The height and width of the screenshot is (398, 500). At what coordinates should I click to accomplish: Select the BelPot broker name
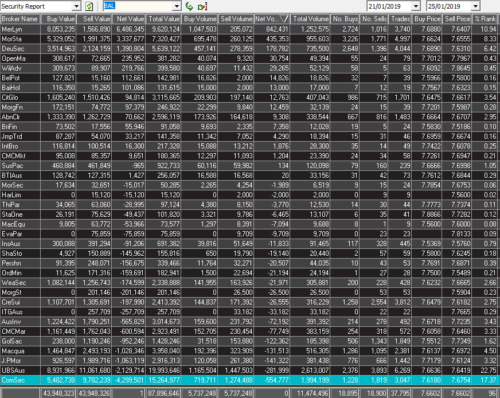11,78
